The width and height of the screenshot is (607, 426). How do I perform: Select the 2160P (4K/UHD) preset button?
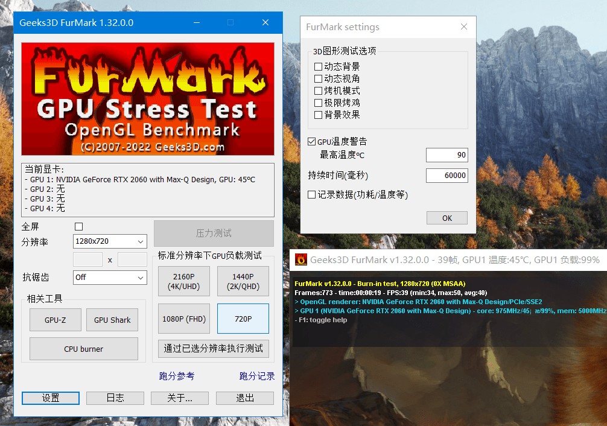tap(184, 282)
